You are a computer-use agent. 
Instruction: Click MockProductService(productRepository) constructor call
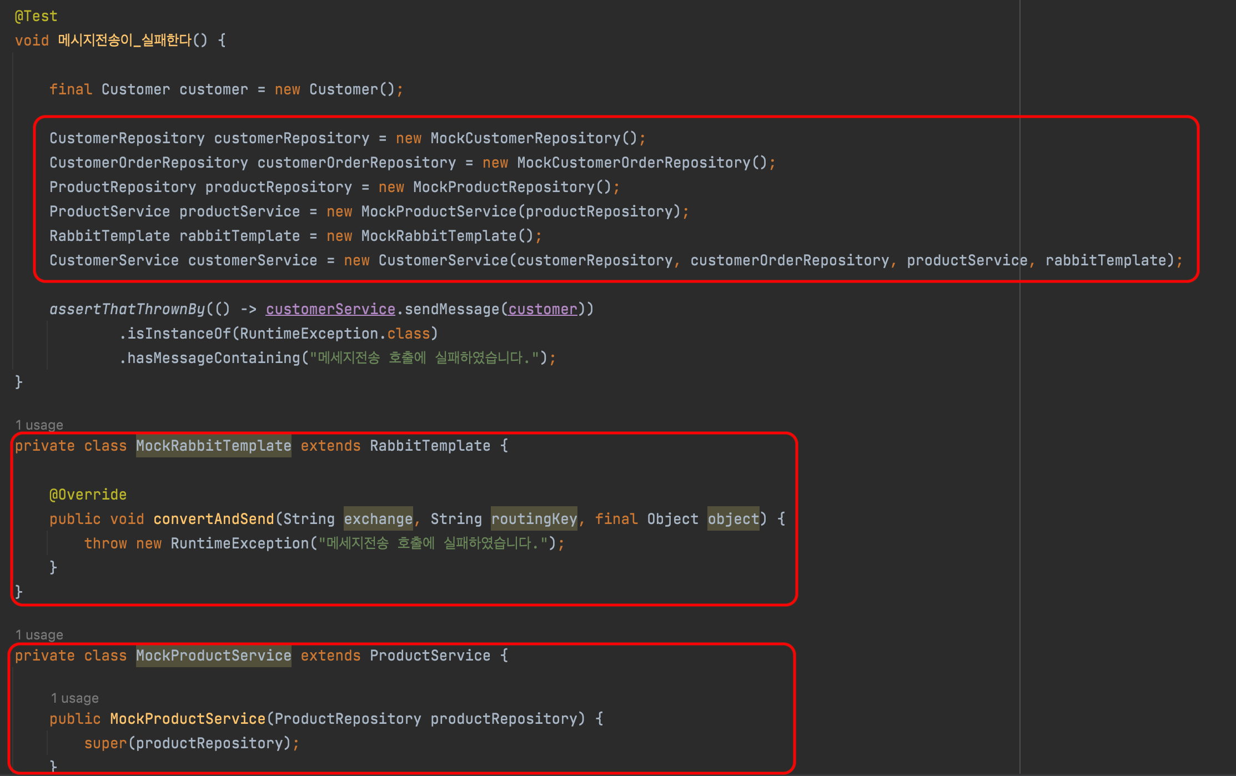click(x=521, y=211)
